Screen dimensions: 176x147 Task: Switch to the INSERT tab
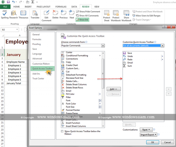coord(28,7)
